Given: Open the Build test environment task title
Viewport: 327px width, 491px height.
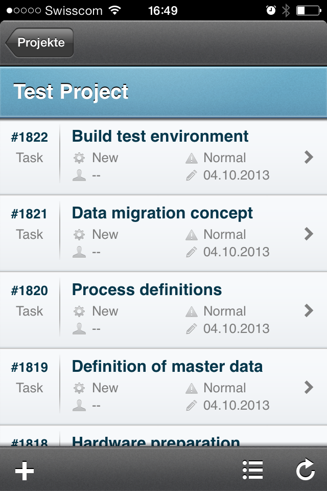Looking at the screenshot, I should 160,137.
